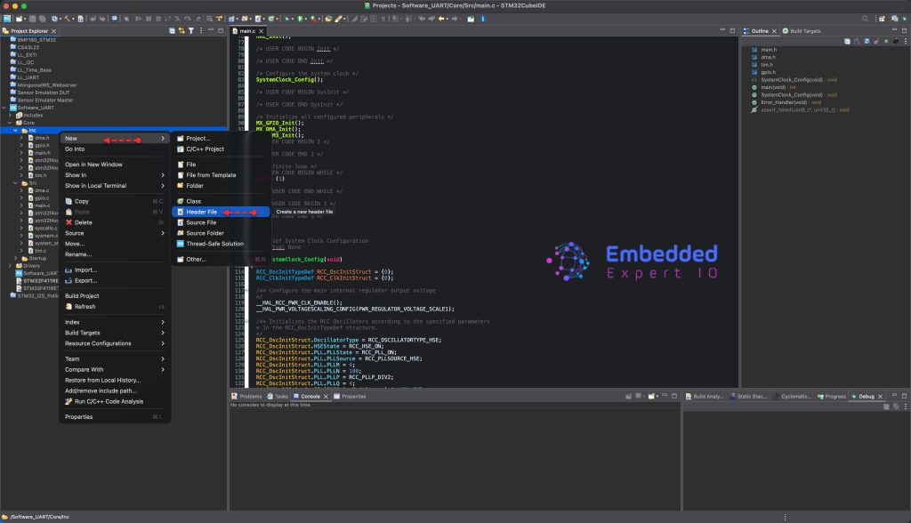Switch to the Build Targets tab
911x523 pixels.
coord(802,31)
